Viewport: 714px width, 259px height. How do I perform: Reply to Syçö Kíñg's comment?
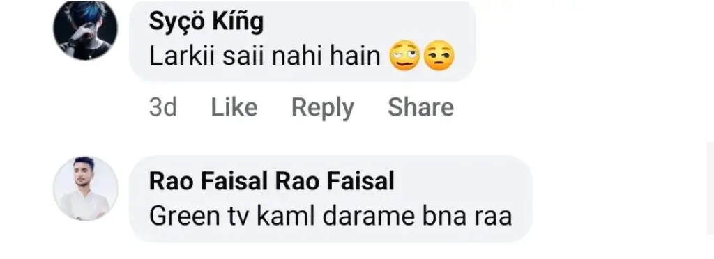point(322,108)
